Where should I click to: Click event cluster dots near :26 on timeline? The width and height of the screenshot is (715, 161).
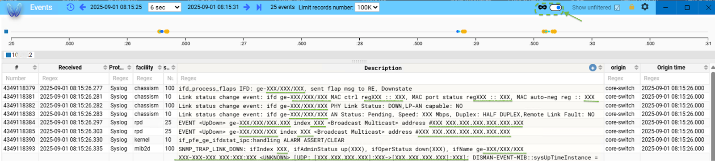(x=163, y=31)
